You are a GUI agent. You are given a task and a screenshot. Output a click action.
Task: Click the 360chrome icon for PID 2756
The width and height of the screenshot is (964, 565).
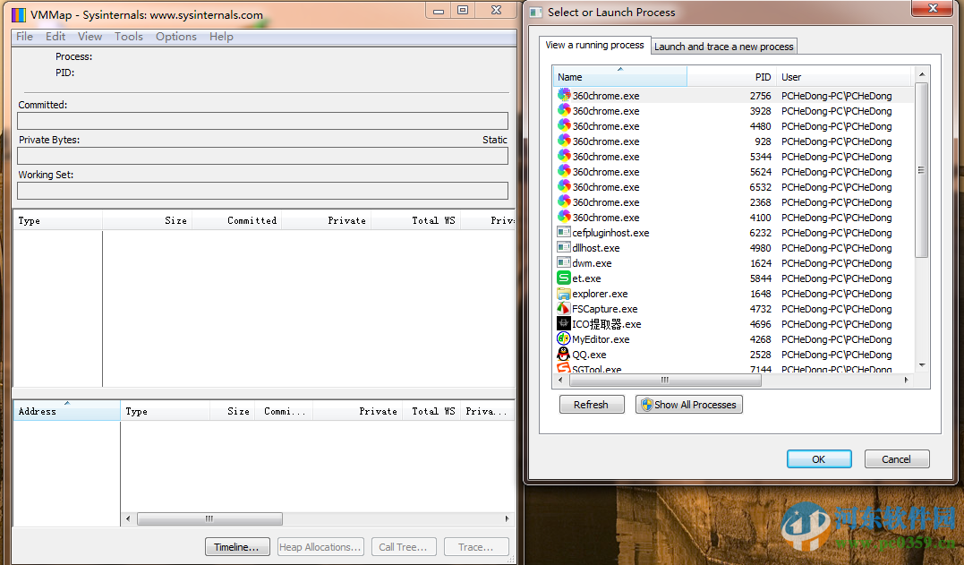click(x=564, y=95)
